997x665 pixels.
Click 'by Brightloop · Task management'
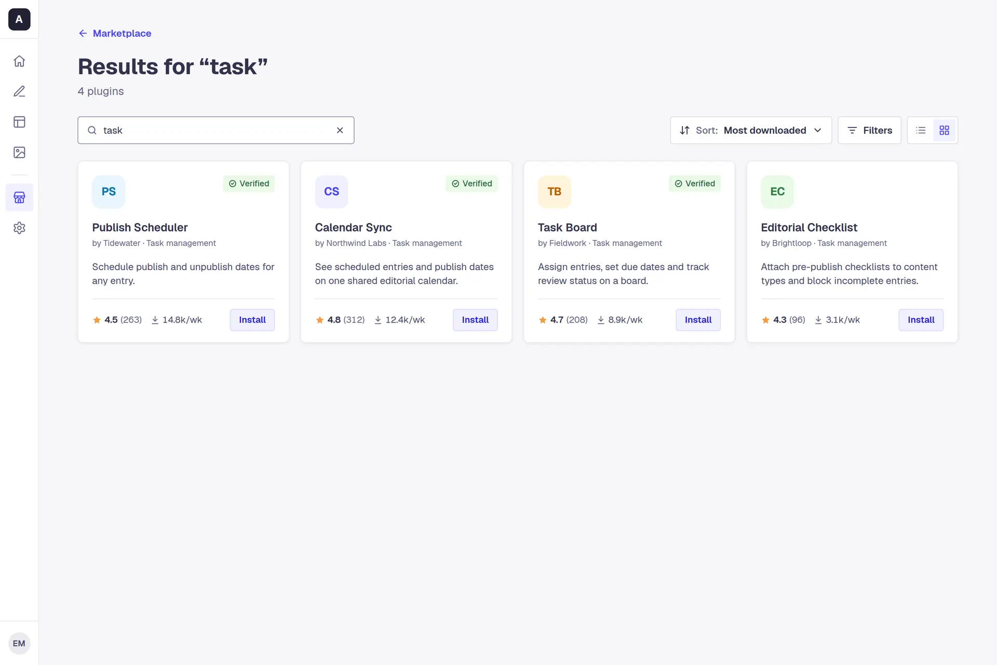point(824,243)
